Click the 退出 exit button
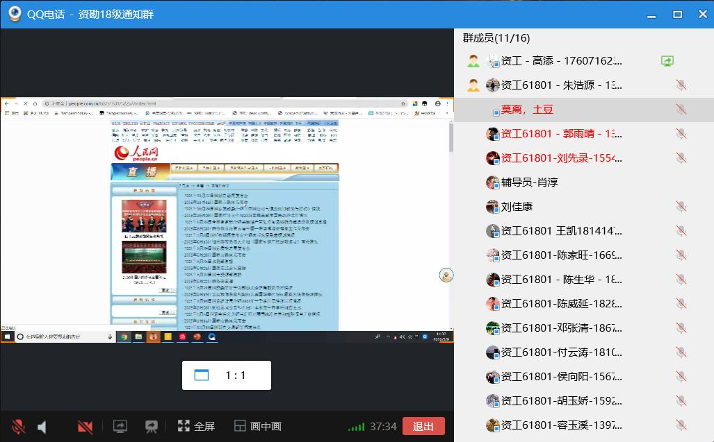 pyautogui.click(x=423, y=427)
